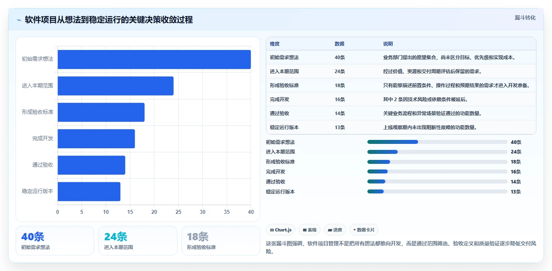Click the 40条 value in the table
This screenshot has height=271, width=552.
tap(340, 58)
